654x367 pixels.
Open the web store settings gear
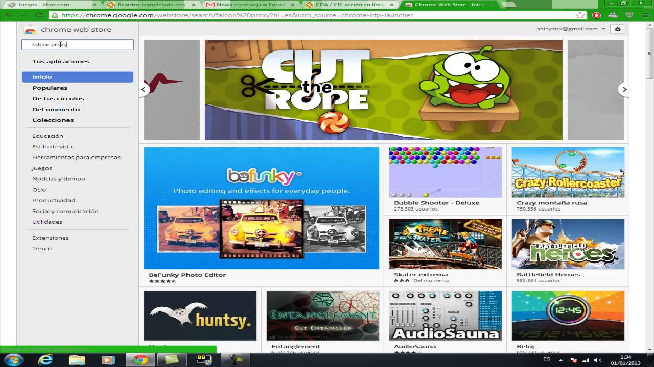618,29
